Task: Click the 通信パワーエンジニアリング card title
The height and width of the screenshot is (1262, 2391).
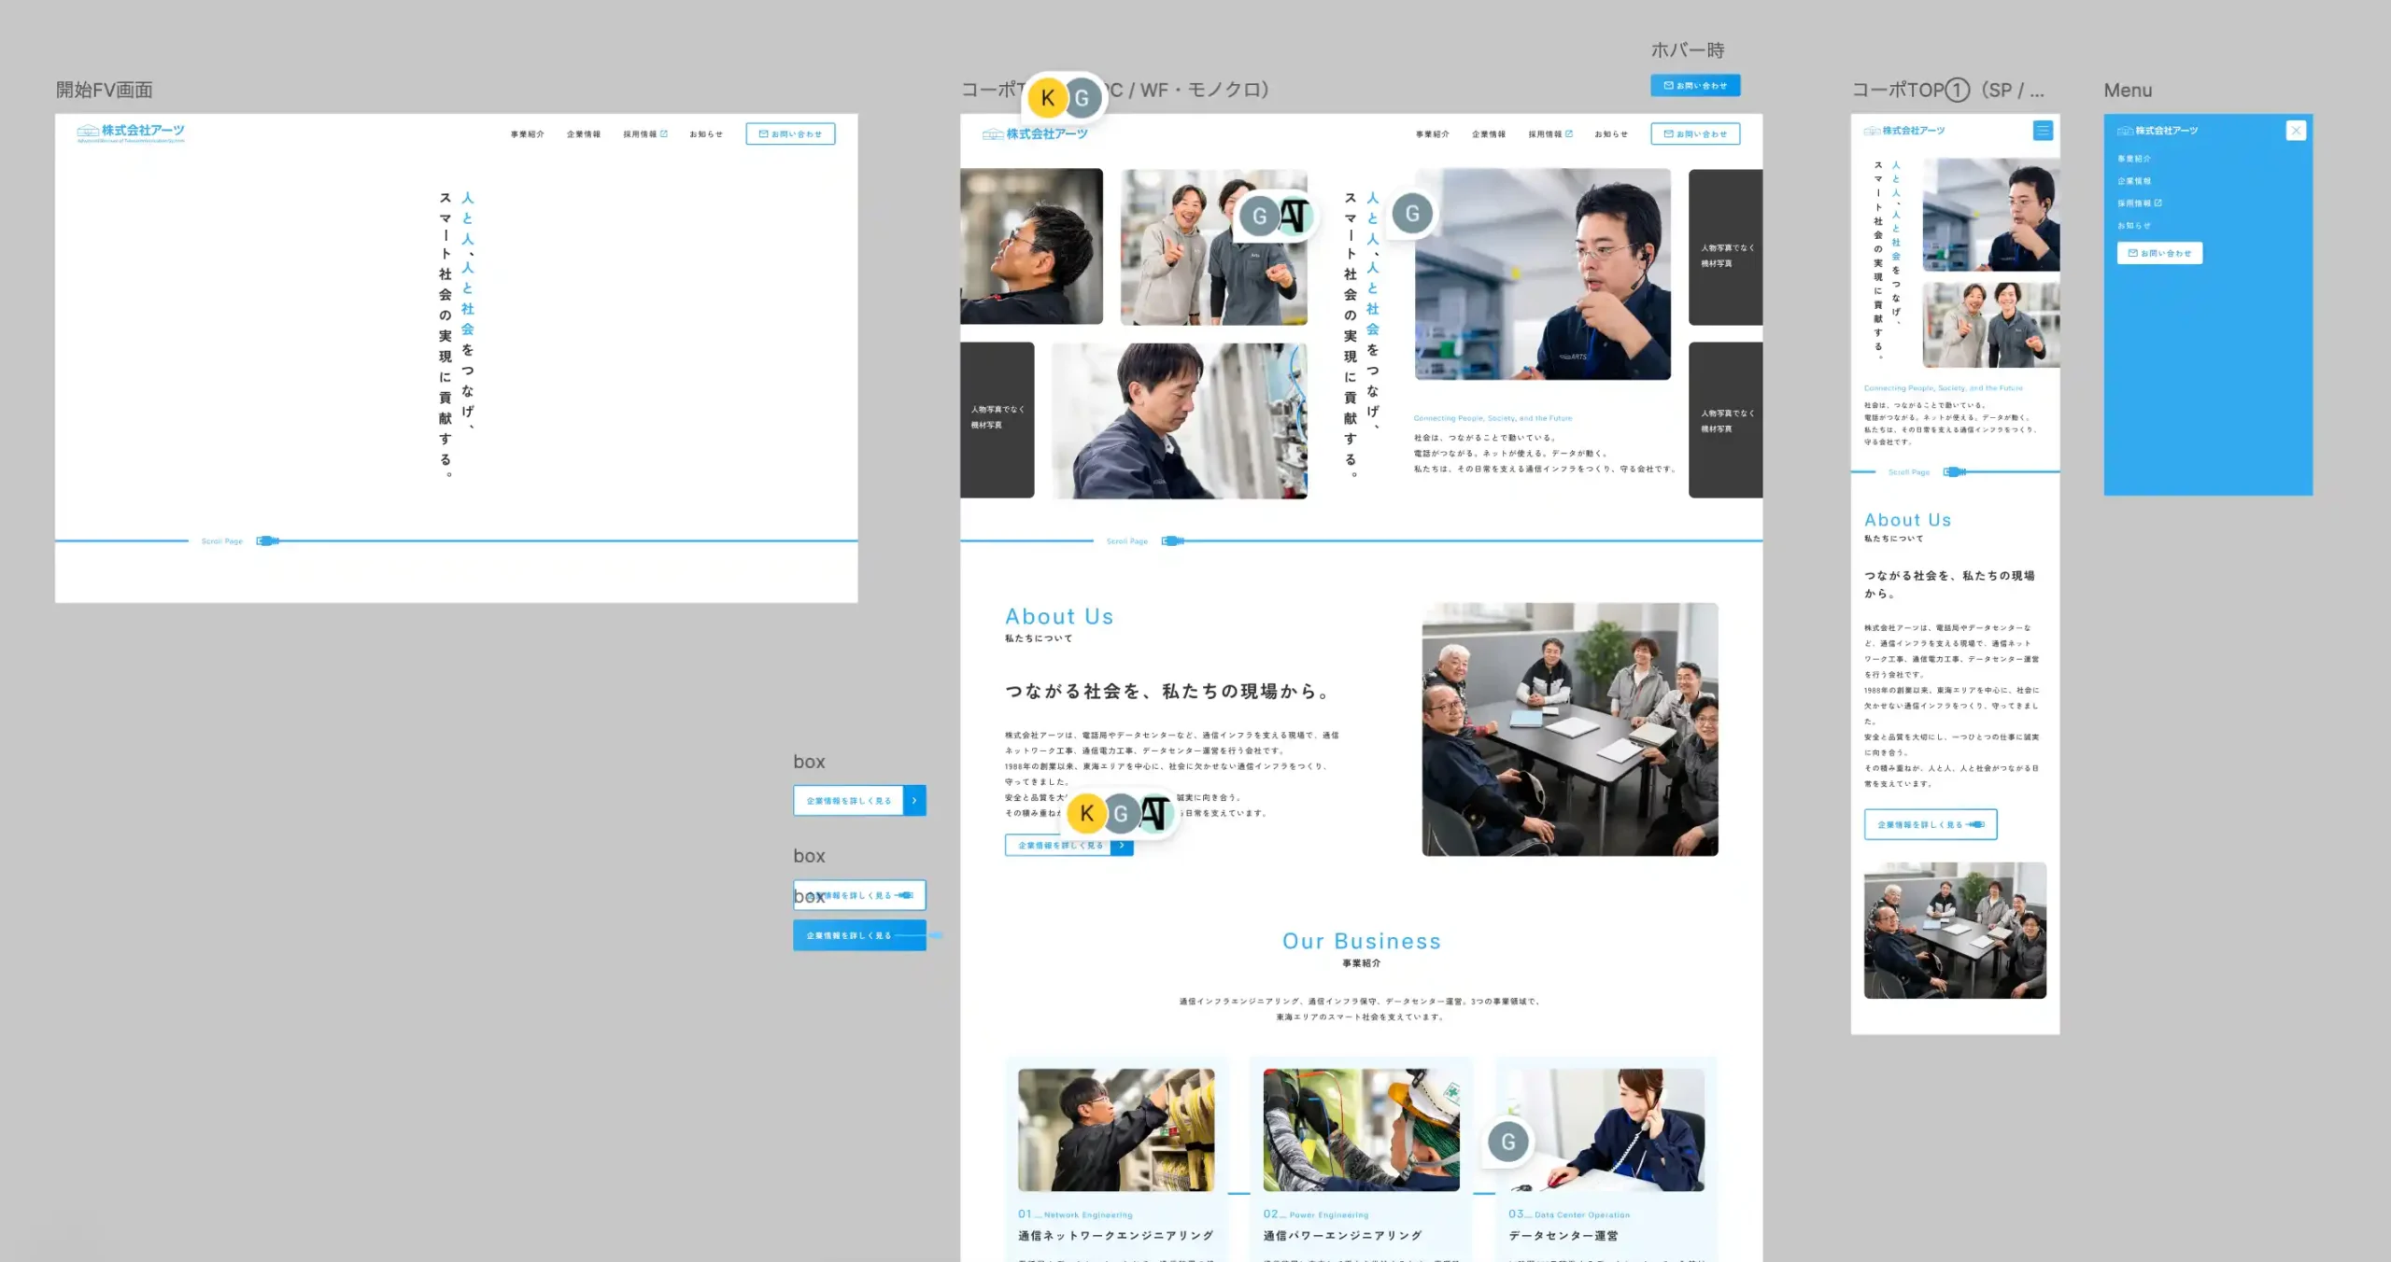Action: 1342,1236
